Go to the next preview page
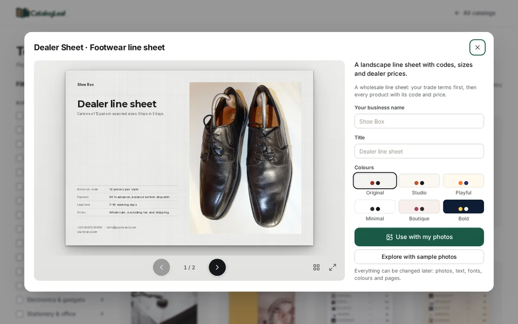518x324 pixels. (217, 267)
